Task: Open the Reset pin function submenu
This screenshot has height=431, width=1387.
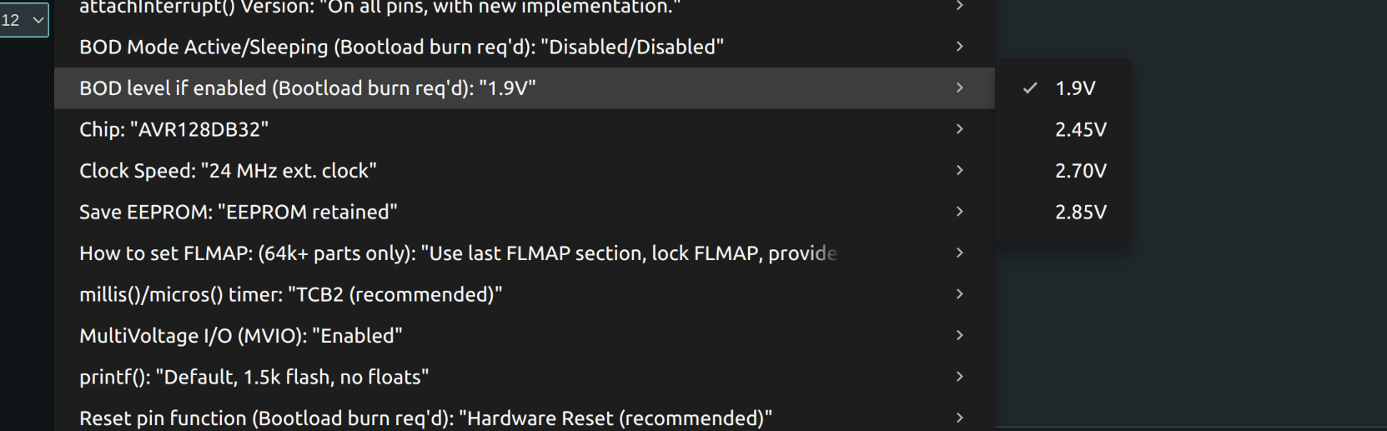Action: pos(425,418)
